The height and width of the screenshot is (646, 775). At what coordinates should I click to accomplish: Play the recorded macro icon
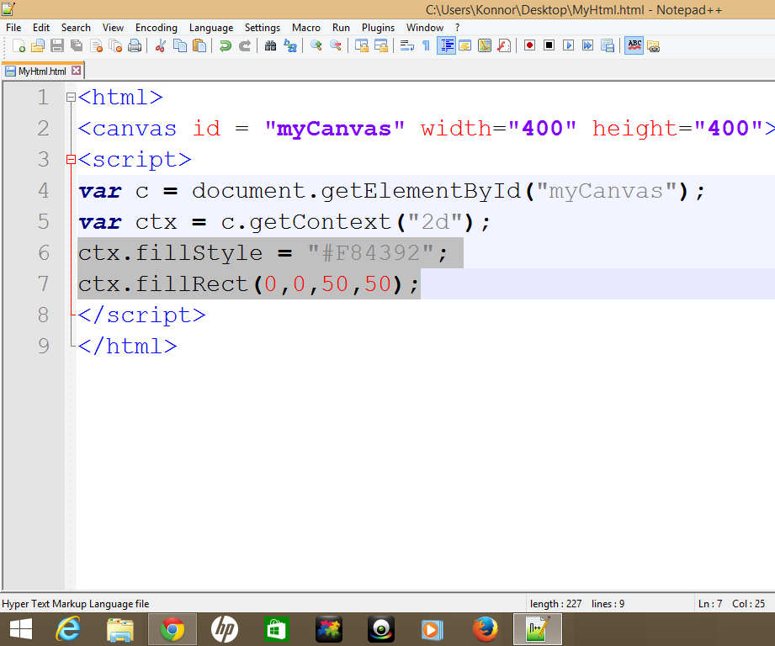(x=568, y=45)
